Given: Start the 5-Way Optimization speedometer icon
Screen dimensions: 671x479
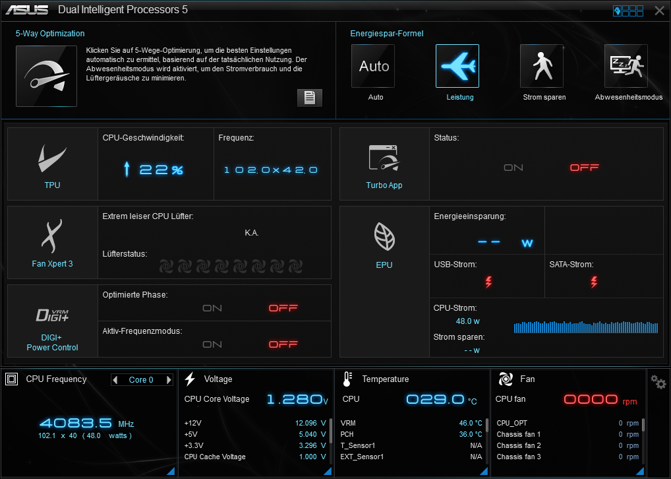Looking at the screenshot, I should [46, 76].
